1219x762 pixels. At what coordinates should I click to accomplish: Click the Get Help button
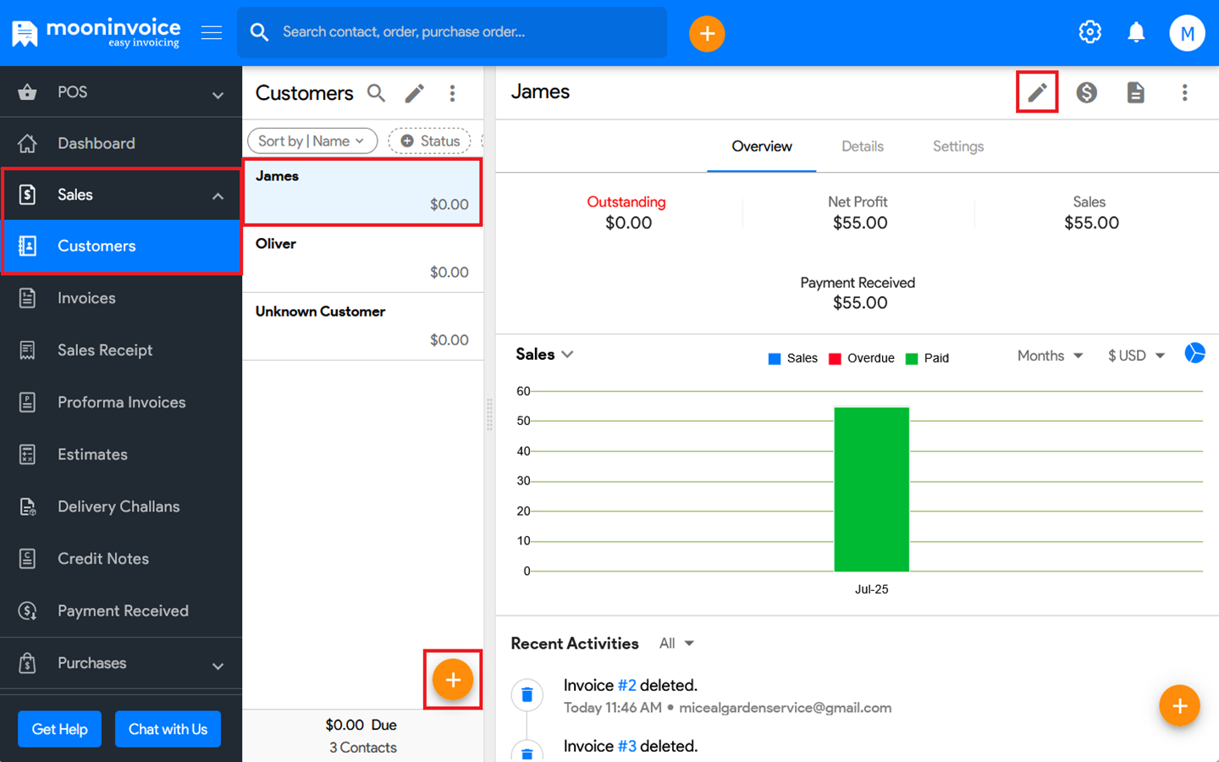tap(59, 729)
